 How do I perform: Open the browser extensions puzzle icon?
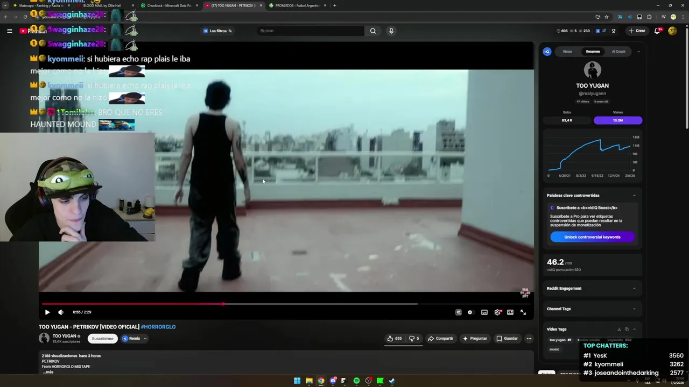(x=649, y=17)
